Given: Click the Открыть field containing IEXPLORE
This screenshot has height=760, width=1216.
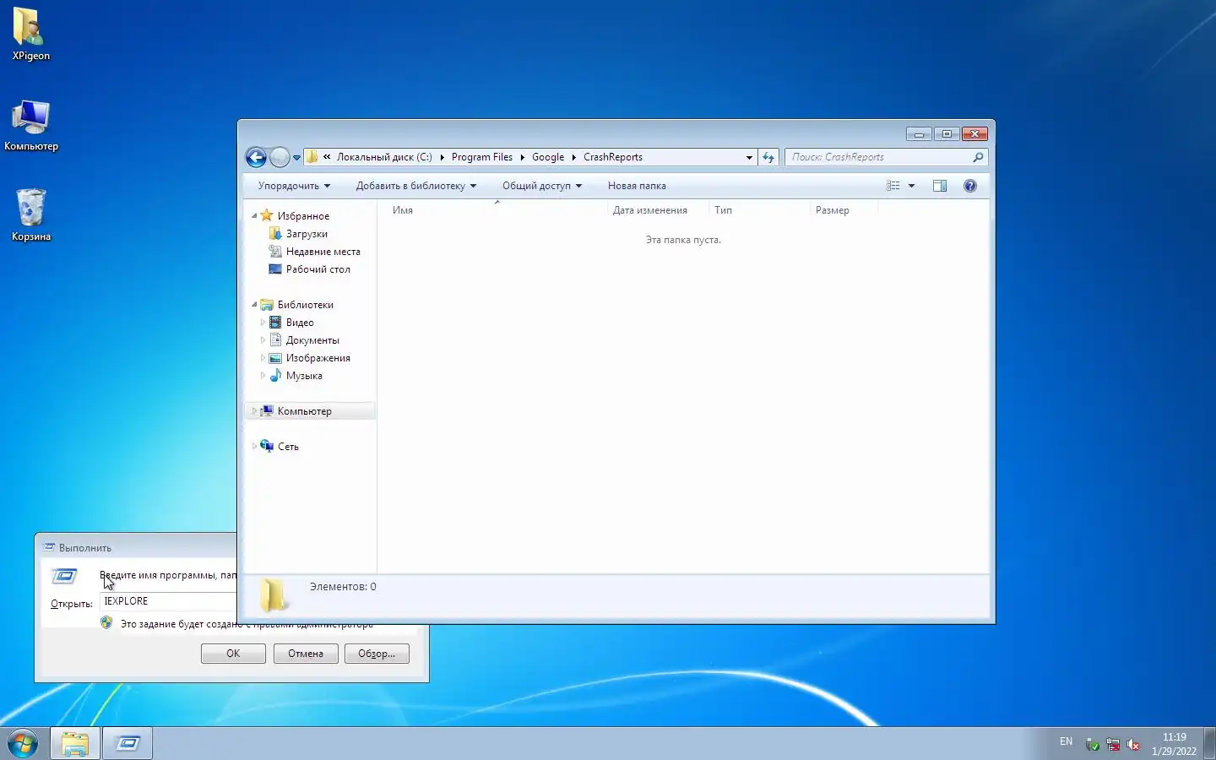Looking at the screenshot, I should tap(169, 601).
